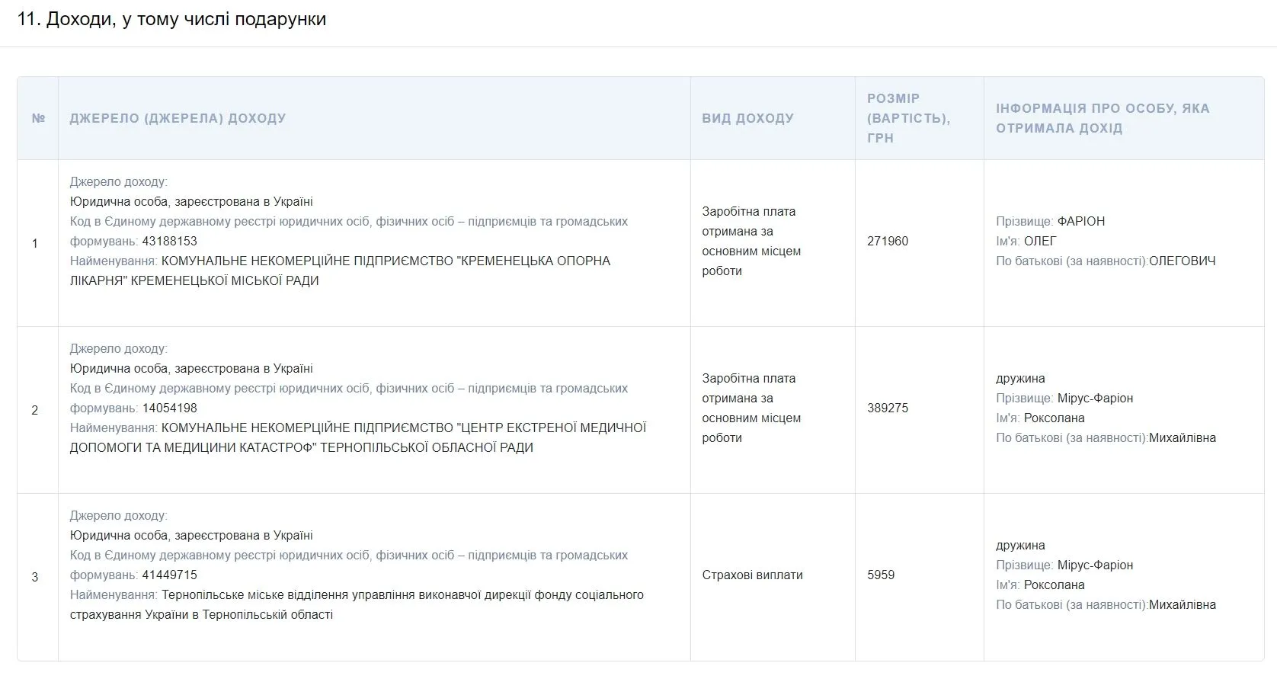Click 'дружина' label in row 3

coord(1020,545)
